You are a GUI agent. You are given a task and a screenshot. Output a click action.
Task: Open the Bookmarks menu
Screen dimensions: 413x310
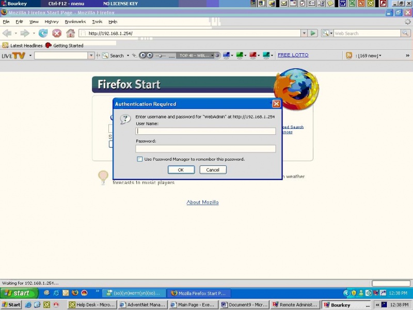(x=75, y=22)
